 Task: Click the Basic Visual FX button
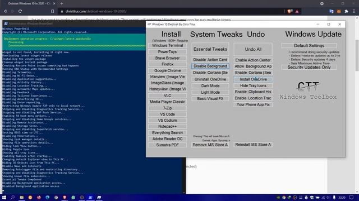pyautogui.click(x=210, y=99)
